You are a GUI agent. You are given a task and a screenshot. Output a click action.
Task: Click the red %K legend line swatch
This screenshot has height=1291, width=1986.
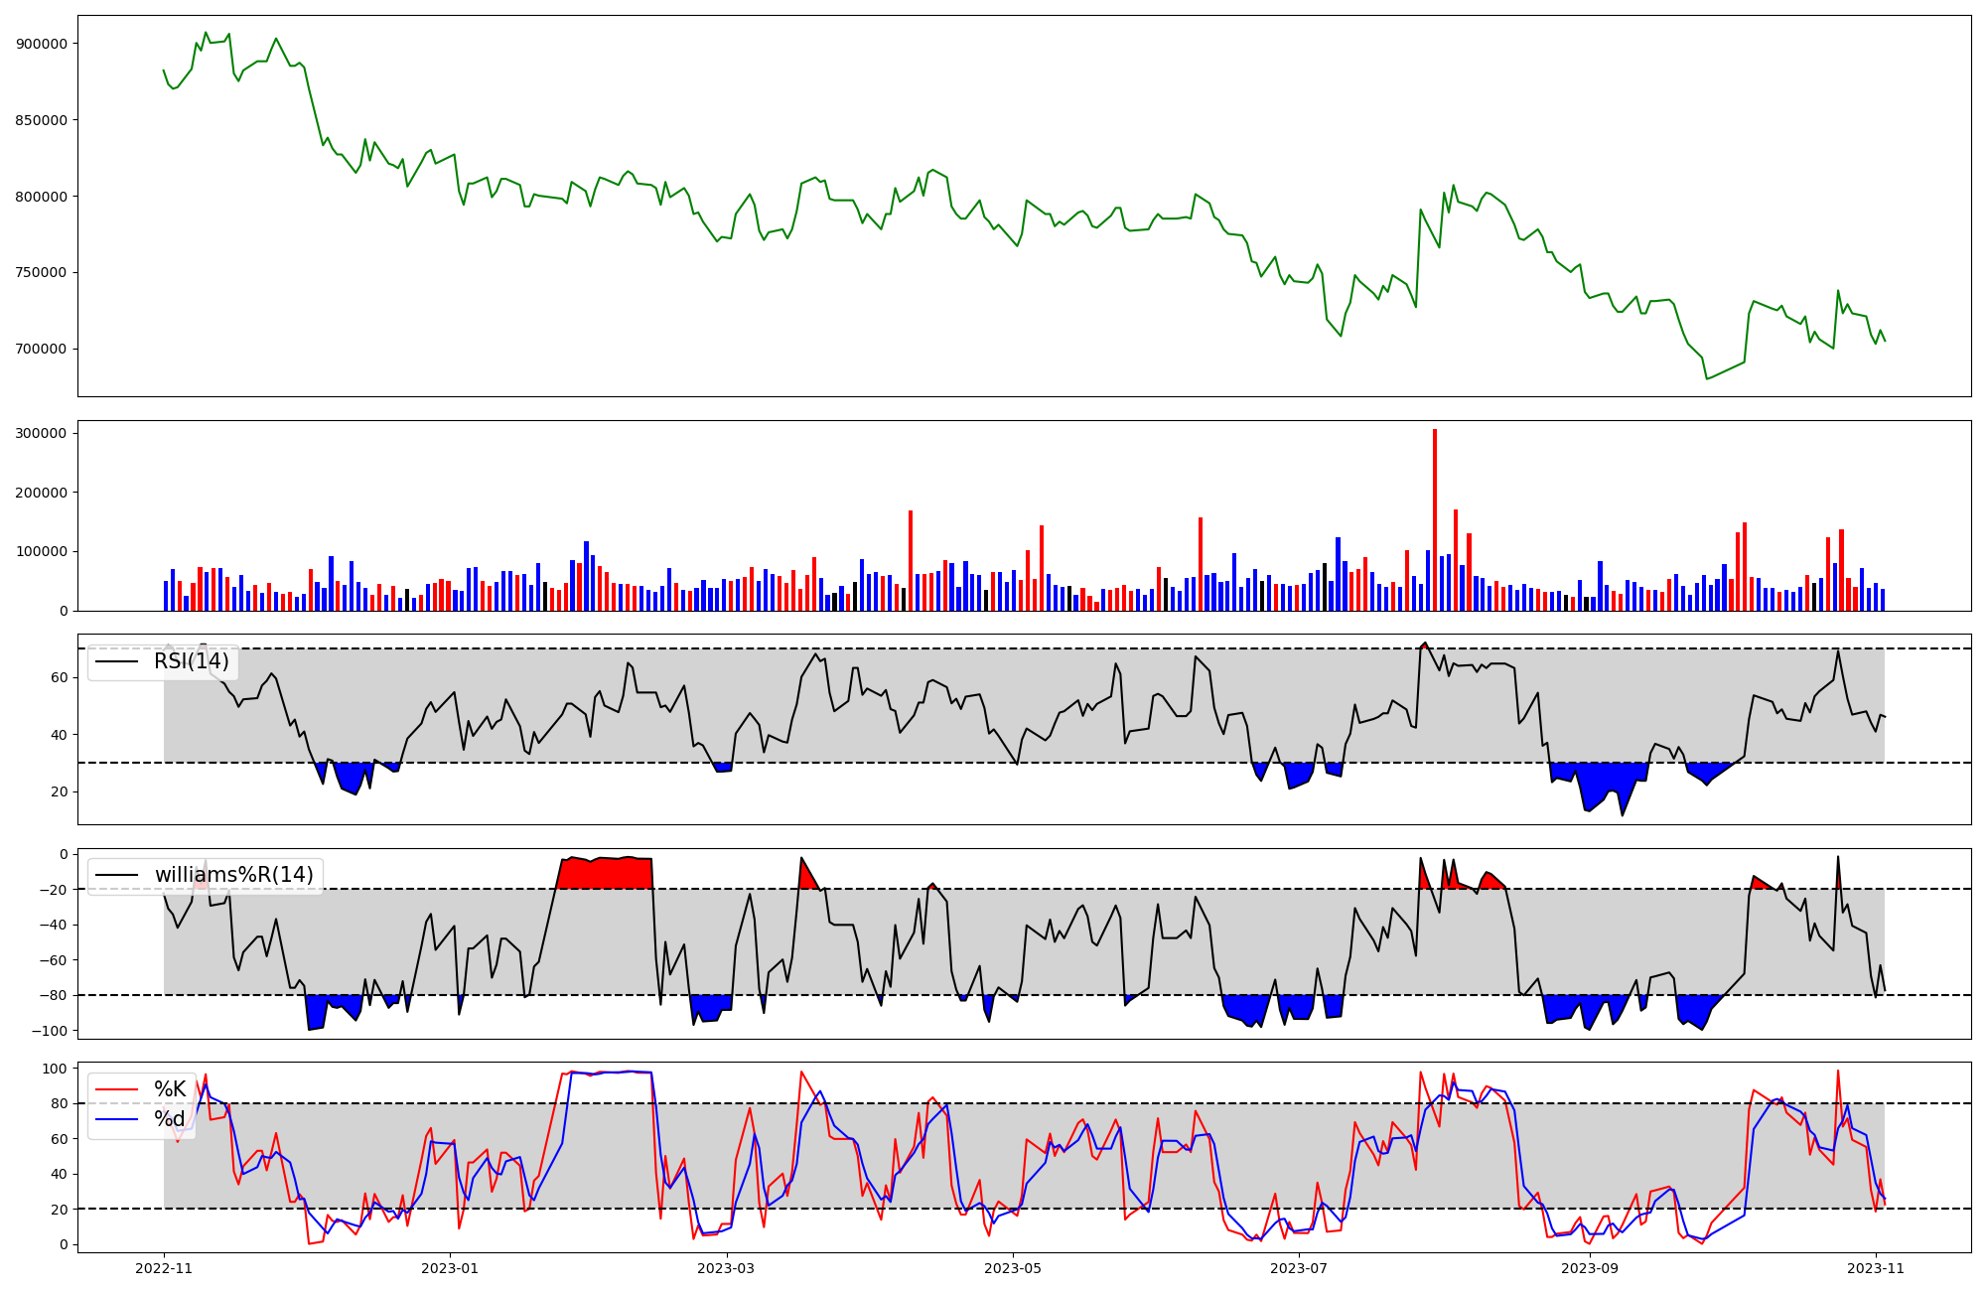pyautogui.click(x=116, y=1089)
